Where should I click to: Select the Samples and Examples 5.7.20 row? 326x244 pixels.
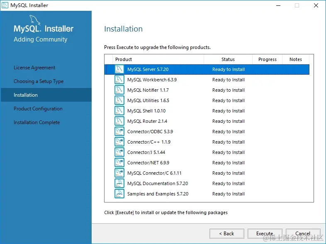click(x=207, y=194)
